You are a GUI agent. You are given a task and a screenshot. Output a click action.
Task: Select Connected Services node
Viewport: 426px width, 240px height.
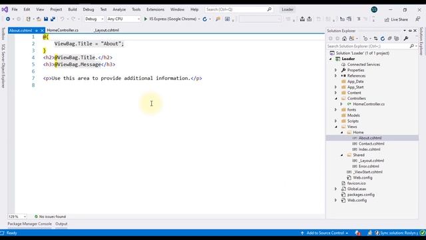point(363,65)
